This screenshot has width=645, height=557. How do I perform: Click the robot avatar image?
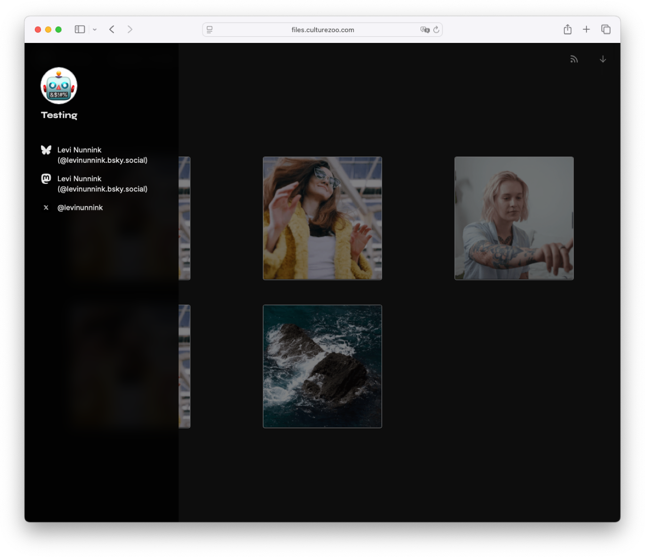pyautogui.click(x=59, y=86)
